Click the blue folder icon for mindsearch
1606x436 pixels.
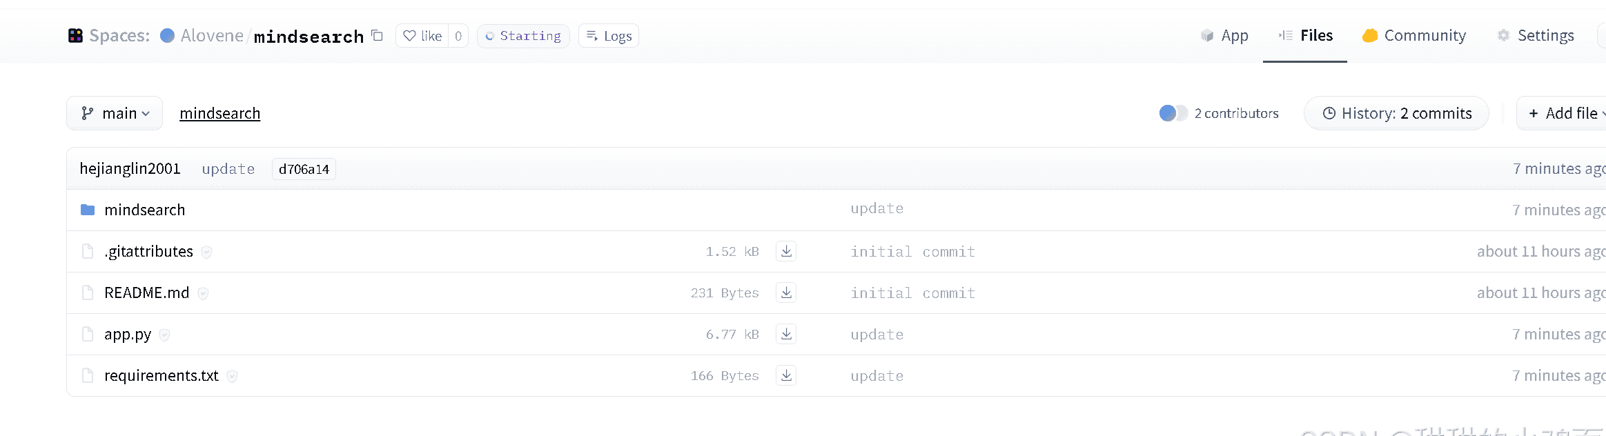pyautogui.click(x=88, y=210)
